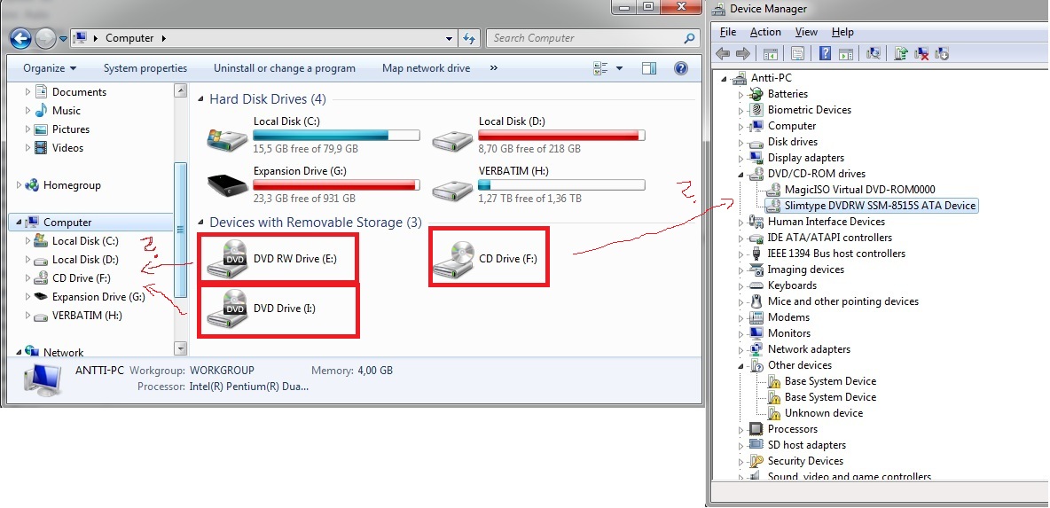This screenshot has width=1050, height=508.
Task: Collapse Other devices node
Action: [x=741, y=365]
